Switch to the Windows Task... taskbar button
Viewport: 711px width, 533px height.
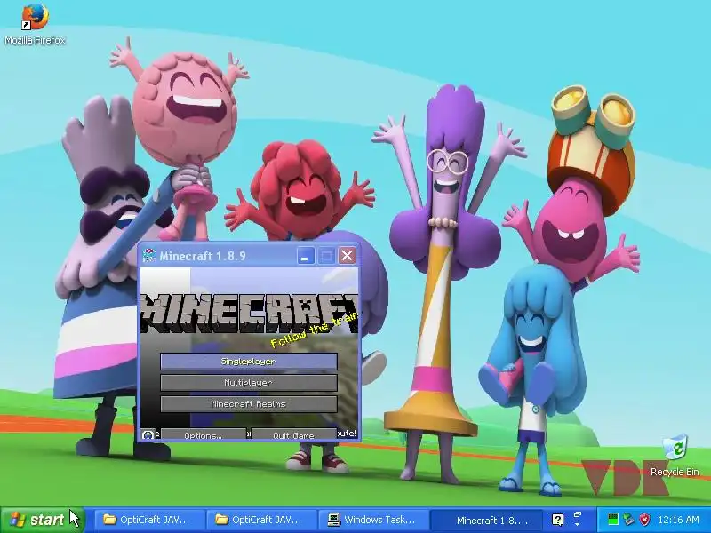[x=373, y=520]
